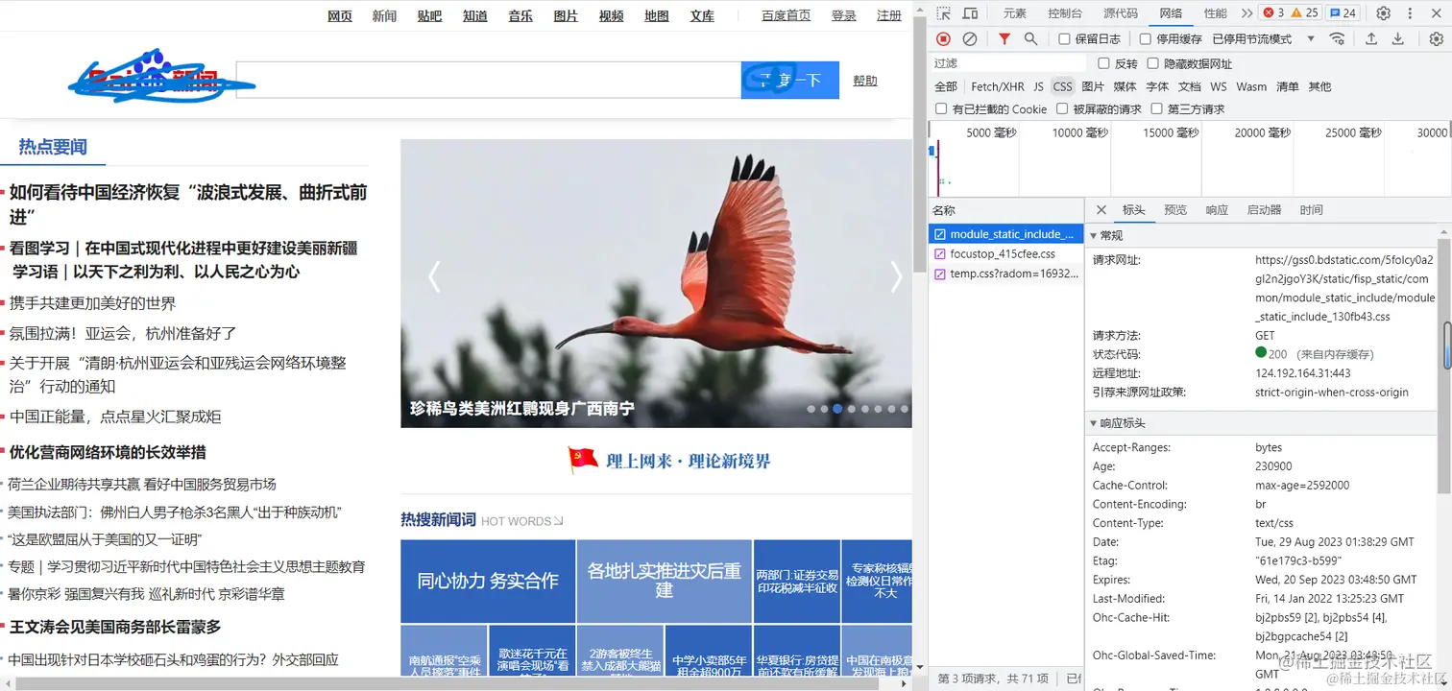Open 同心协力 务实合作 hot word tile
Viewport: 1452px width, 691px height.
[488, 581]
